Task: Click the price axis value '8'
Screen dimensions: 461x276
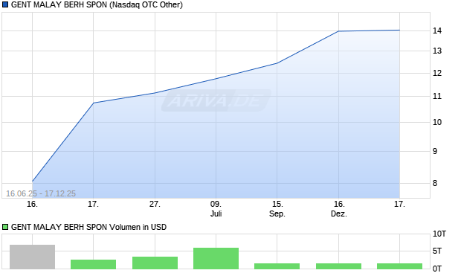Action: (x=435, y=183)
